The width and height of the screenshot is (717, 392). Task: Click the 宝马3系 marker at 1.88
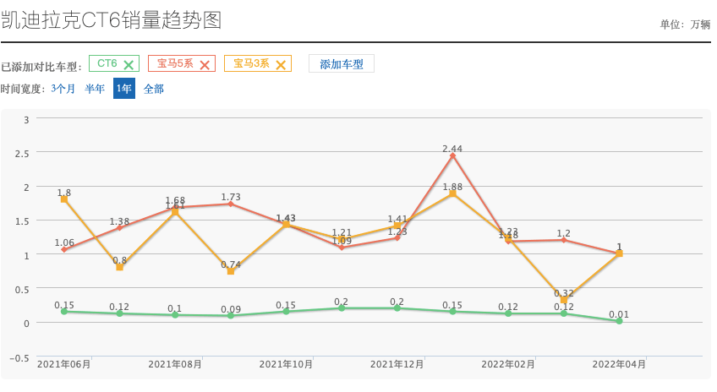coord(452,193)
